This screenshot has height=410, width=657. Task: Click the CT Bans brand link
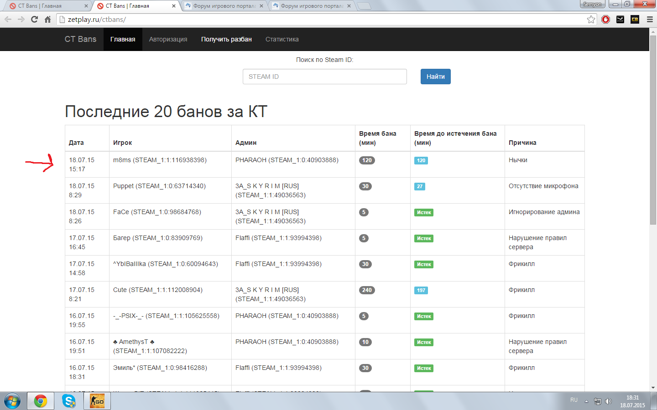(x=80, y=39)
